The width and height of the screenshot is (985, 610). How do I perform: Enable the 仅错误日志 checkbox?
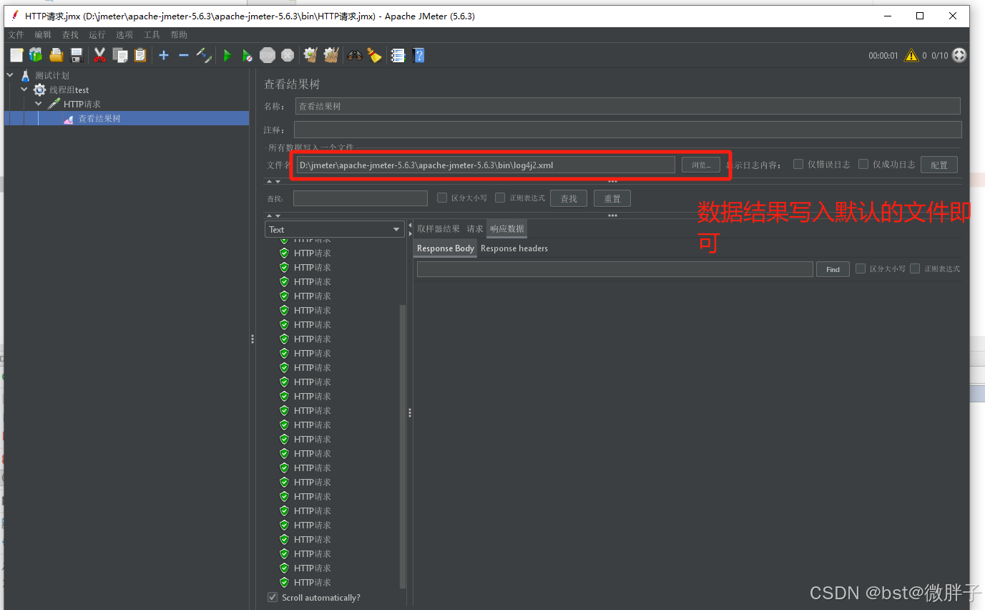pos(798,164)
